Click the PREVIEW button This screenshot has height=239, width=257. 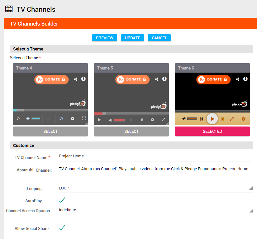(105, 38)
